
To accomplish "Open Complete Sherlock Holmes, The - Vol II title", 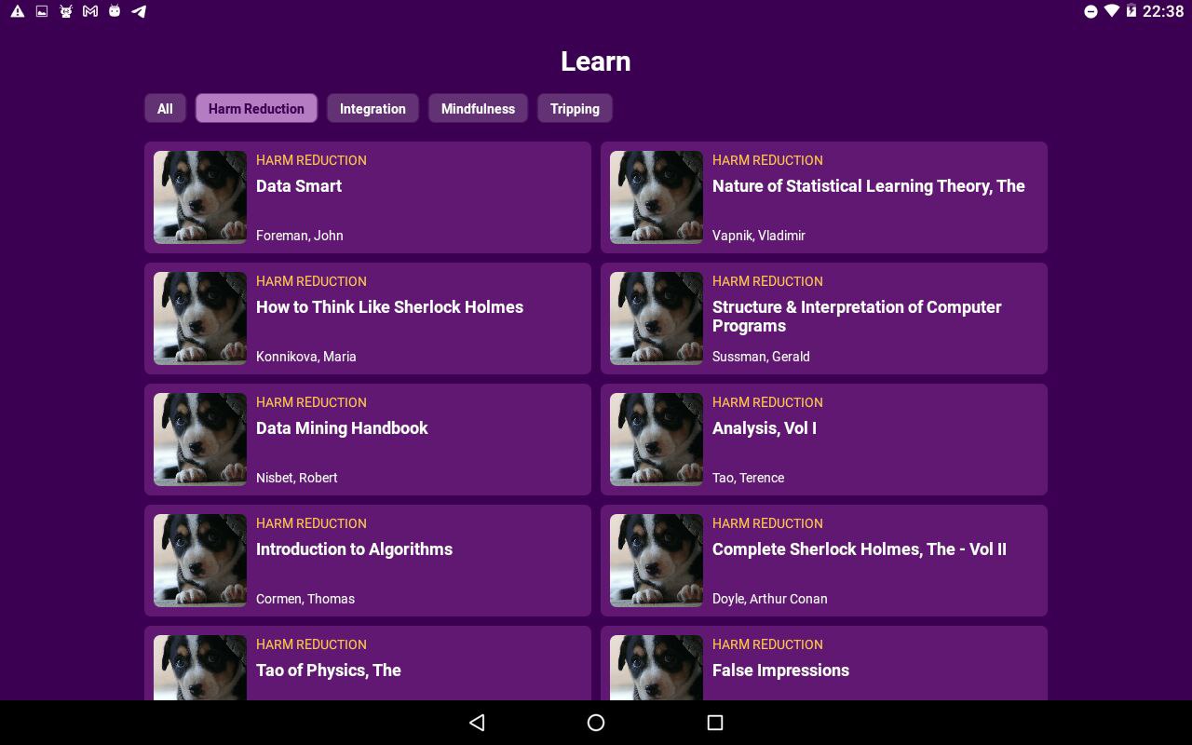I will coord(860,549).
